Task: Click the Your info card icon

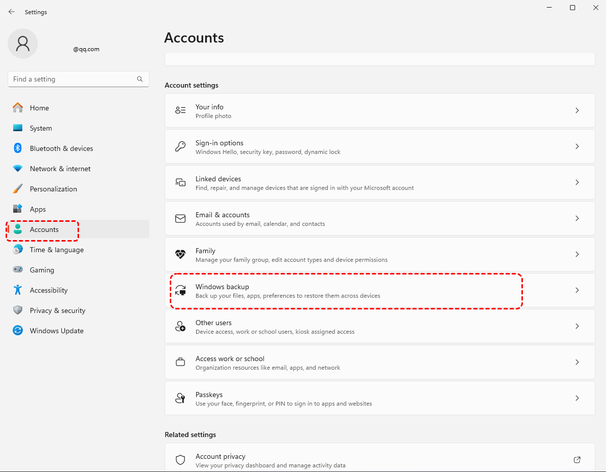Action: click(180, 110)
